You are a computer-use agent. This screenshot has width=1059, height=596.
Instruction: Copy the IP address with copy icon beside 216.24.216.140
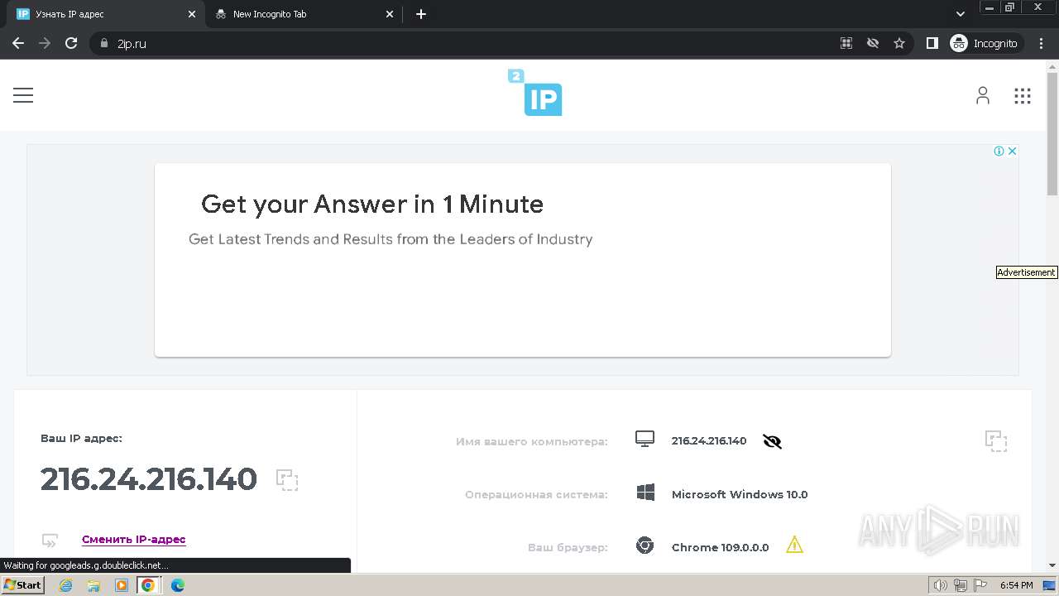tap(287, 480)
